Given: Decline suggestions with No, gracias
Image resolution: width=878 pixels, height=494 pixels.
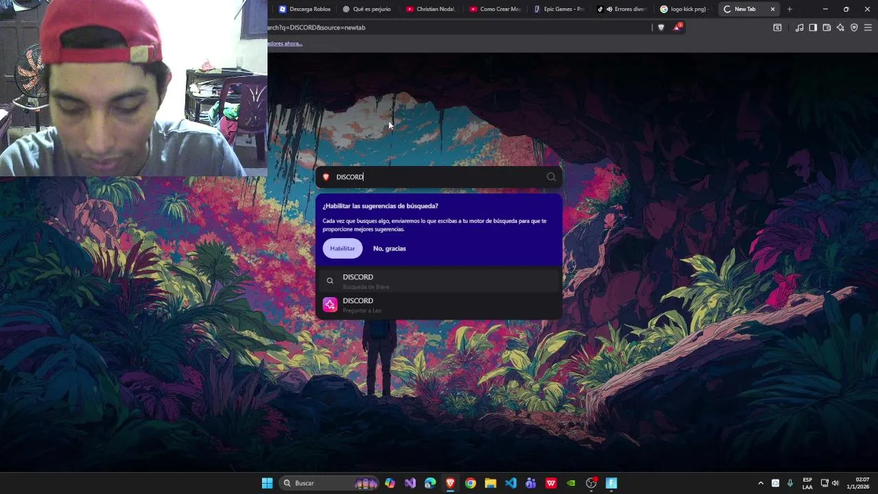Looking at the screenshot, I should [390, 248].
